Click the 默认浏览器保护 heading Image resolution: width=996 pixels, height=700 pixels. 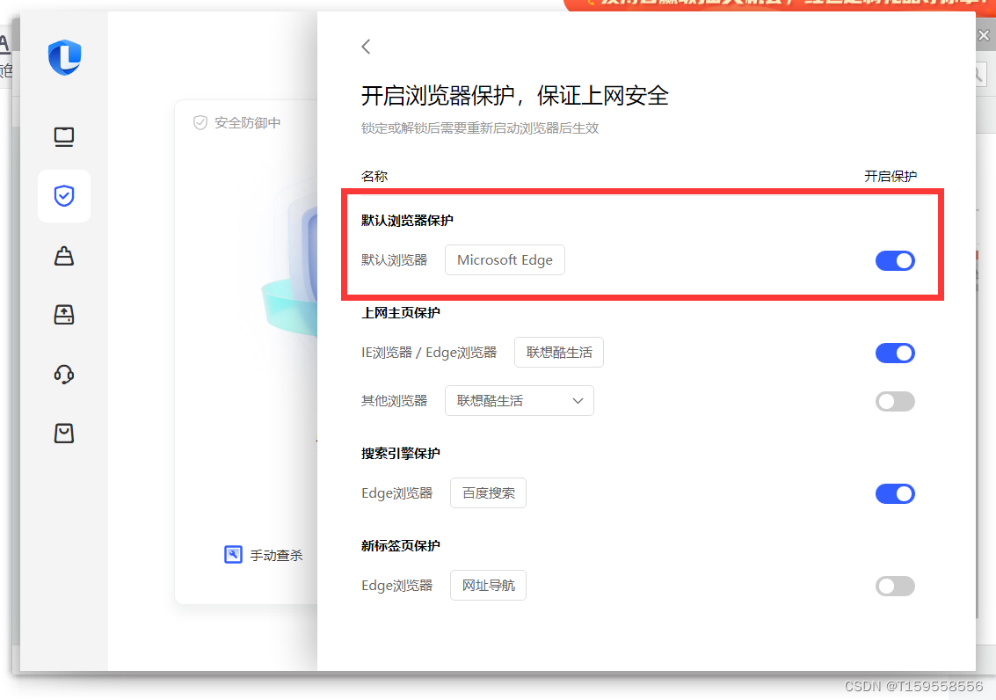[x=407, y=221]
